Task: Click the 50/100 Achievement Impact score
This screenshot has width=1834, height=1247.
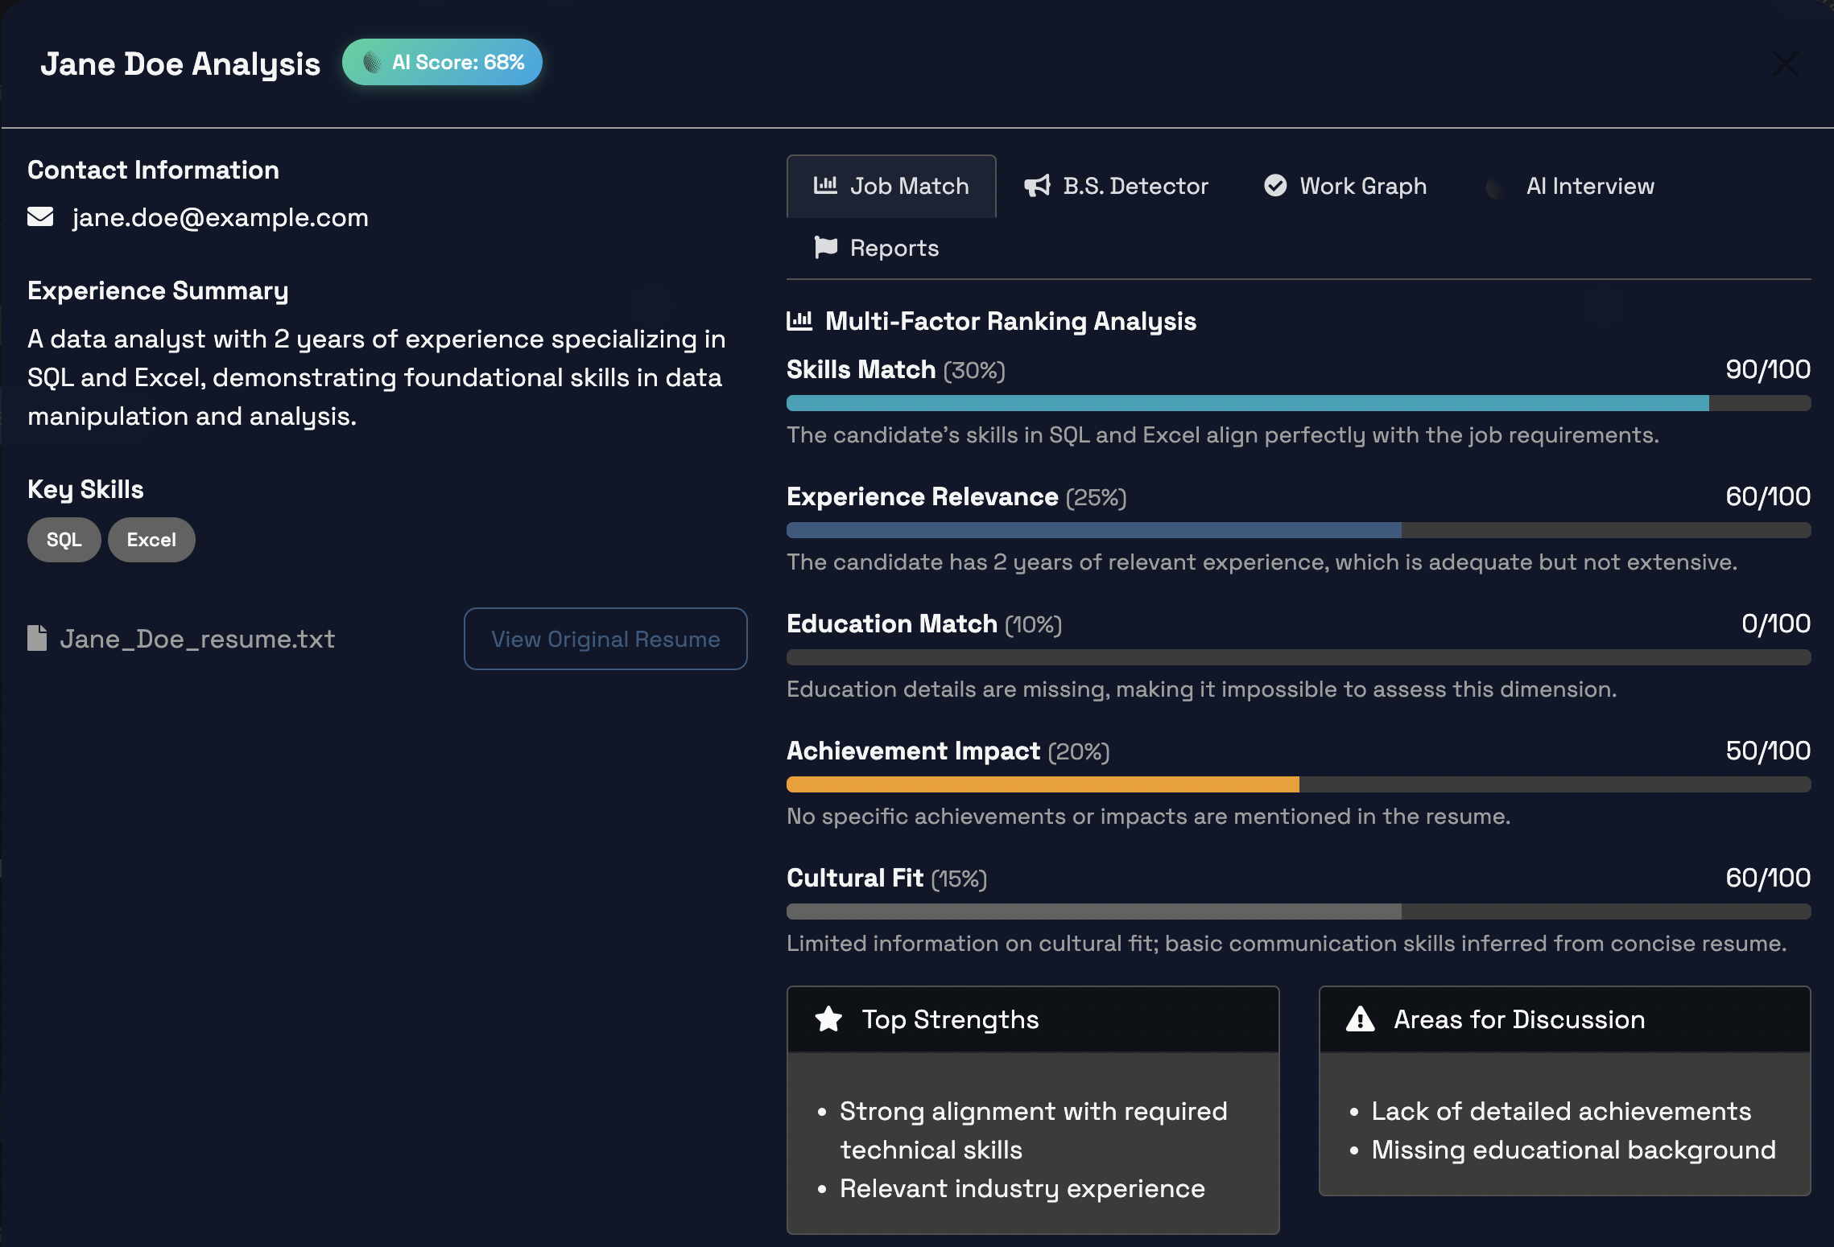Action: [x=1768, y=751]
